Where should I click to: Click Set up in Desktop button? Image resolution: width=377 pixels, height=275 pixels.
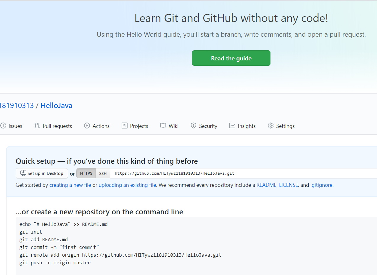click(42, 173)
